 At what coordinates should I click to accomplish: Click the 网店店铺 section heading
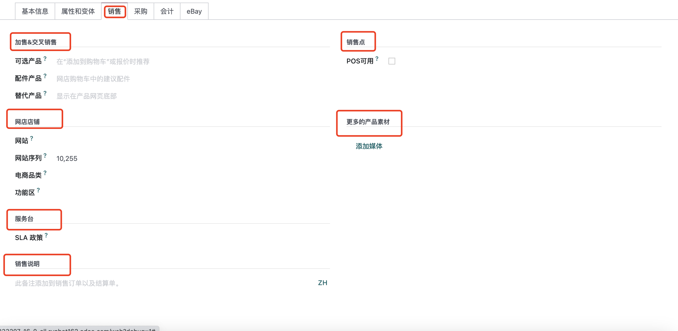click(27, 122)
